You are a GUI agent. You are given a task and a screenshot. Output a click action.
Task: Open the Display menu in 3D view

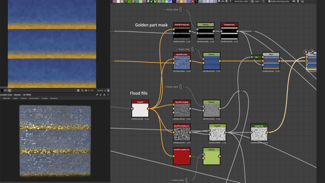[45, 98]
